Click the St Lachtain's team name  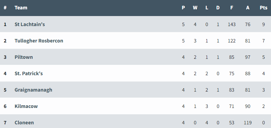[x=29, y=24]
